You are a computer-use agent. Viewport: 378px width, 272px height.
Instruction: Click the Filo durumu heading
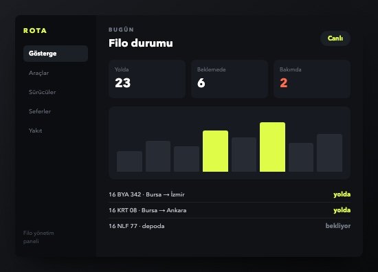(x=141, y=43)
